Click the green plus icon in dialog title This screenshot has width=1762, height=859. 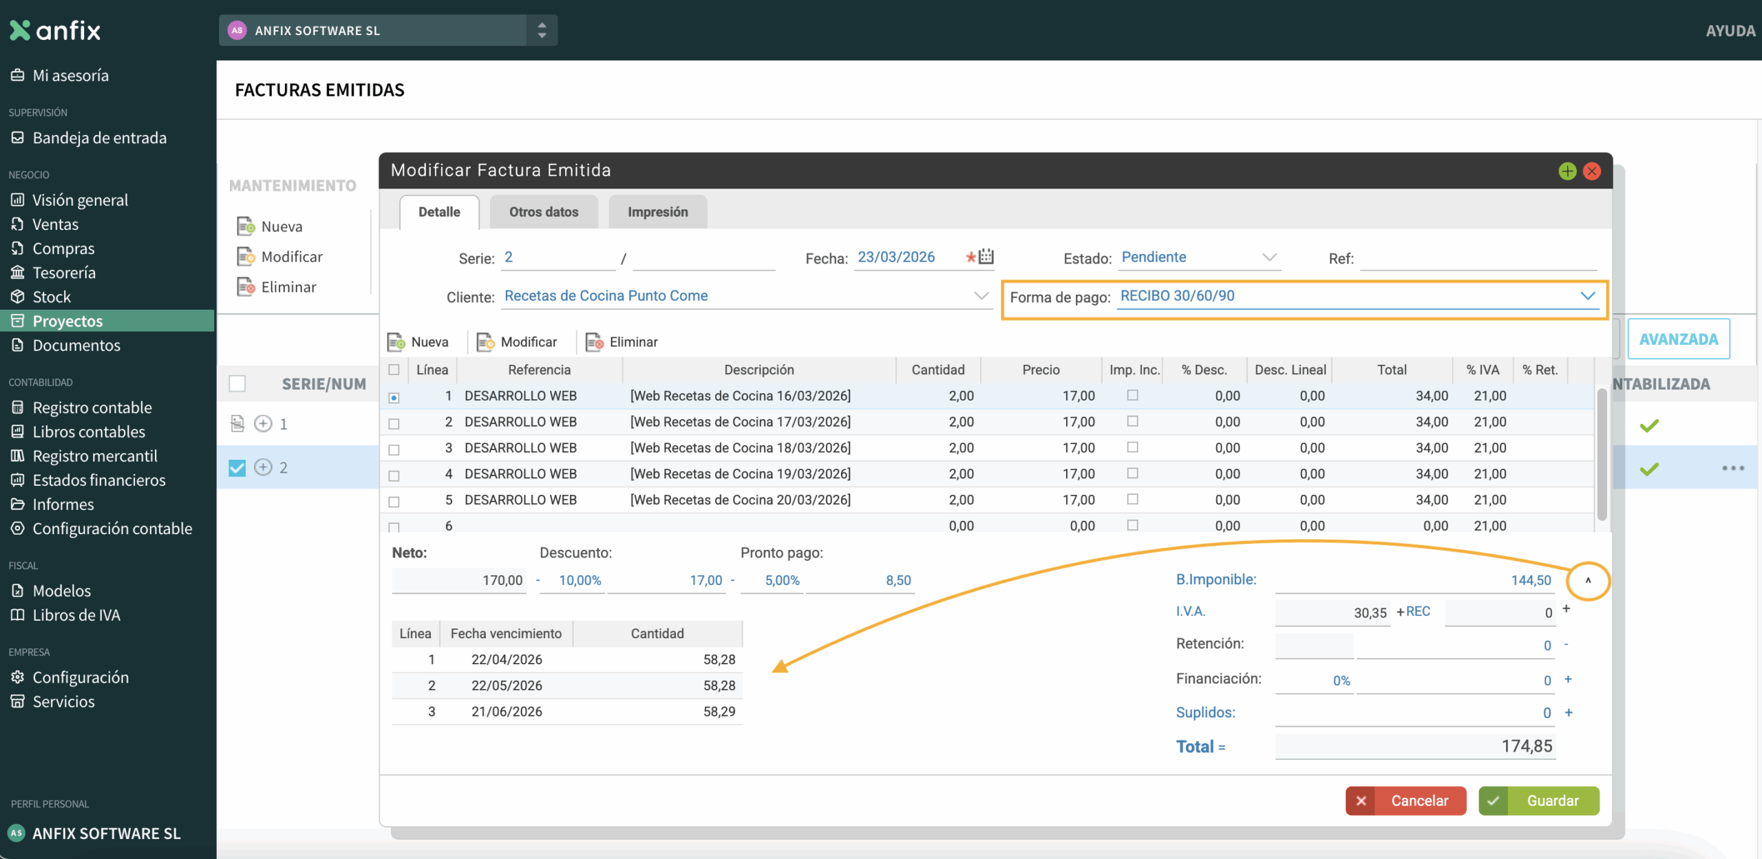1567,171
